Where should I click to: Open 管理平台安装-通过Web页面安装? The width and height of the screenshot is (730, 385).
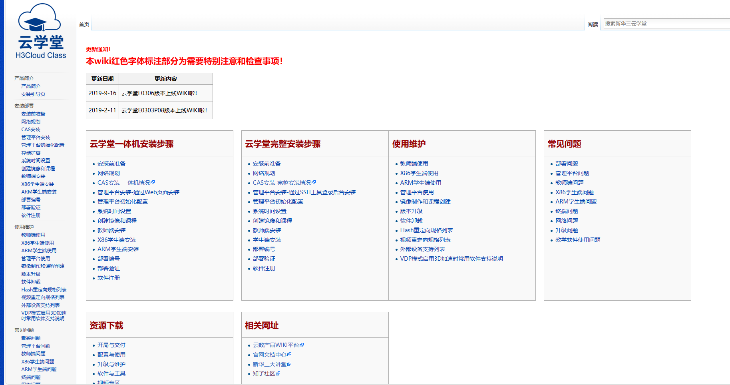(x=138, y=192)
